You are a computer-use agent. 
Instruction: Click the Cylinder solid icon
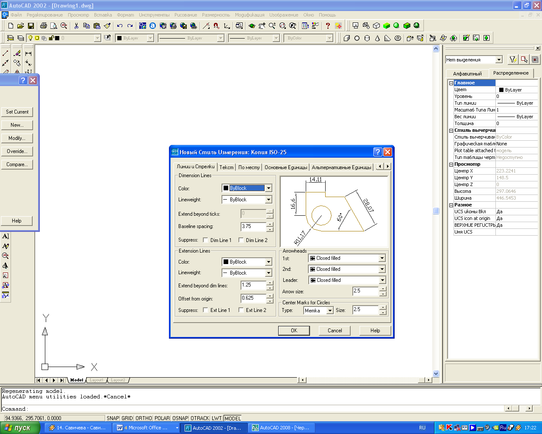point(367,38)
